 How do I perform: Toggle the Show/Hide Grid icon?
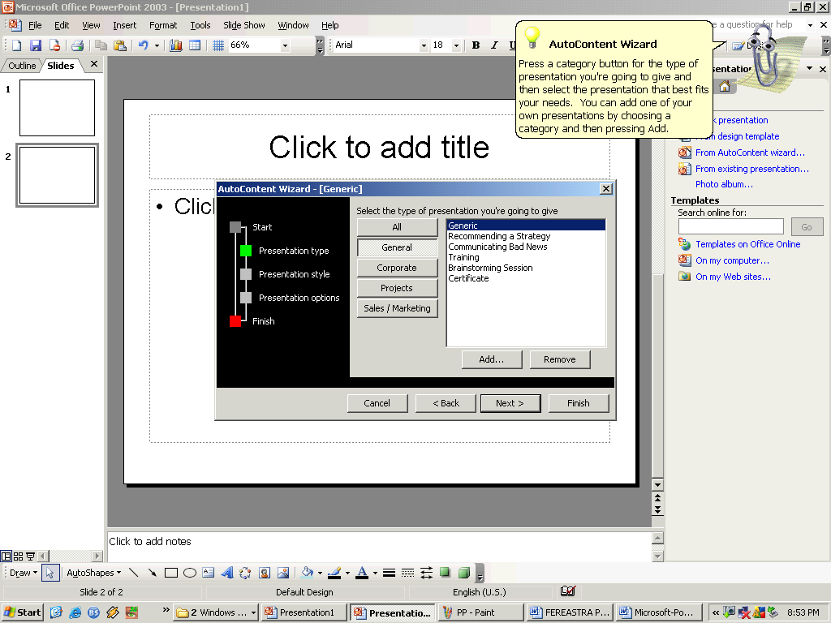coord(217,45)
